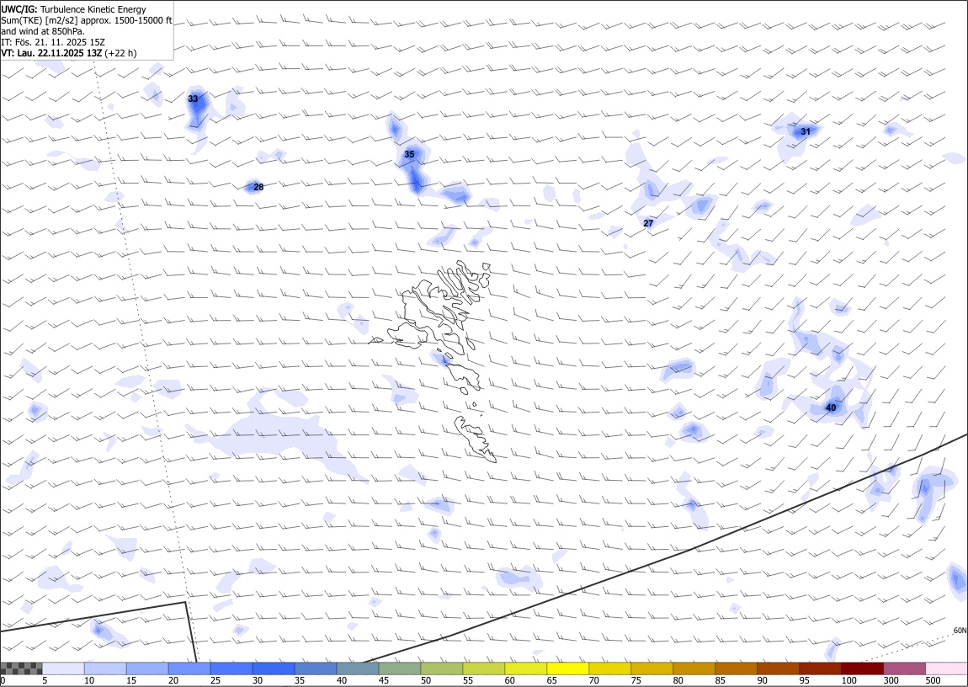Click the 15–20 legend color swatch
This screenshot has width=968, height=687.
point(147,668)
